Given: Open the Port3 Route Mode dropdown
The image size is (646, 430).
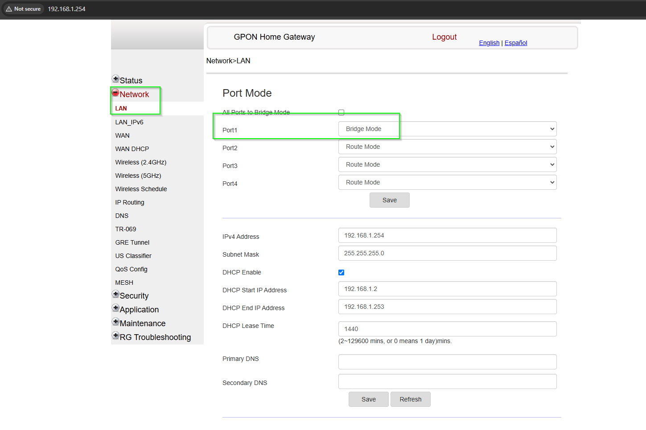Looking at the screenshot, I should [447, 164].
